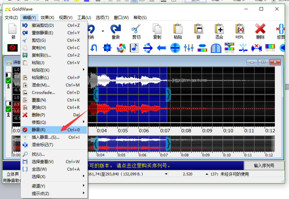This screenshot has height=199, width=289.
Task: Toggle the lower channel green checkbox
Action: coord(8,109)
